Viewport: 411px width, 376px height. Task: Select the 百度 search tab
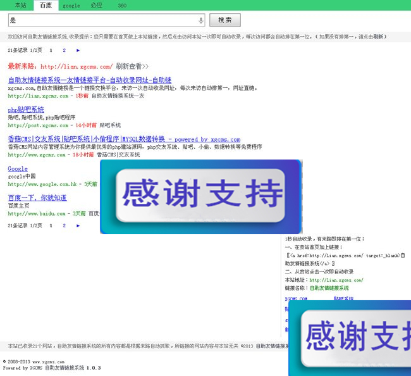pos(46,6)
